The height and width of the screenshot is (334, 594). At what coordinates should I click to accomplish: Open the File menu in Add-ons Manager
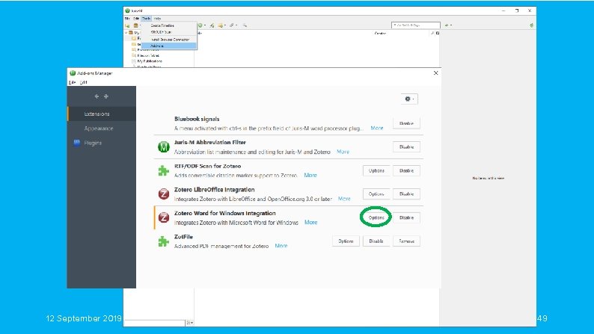coord(72,82)
